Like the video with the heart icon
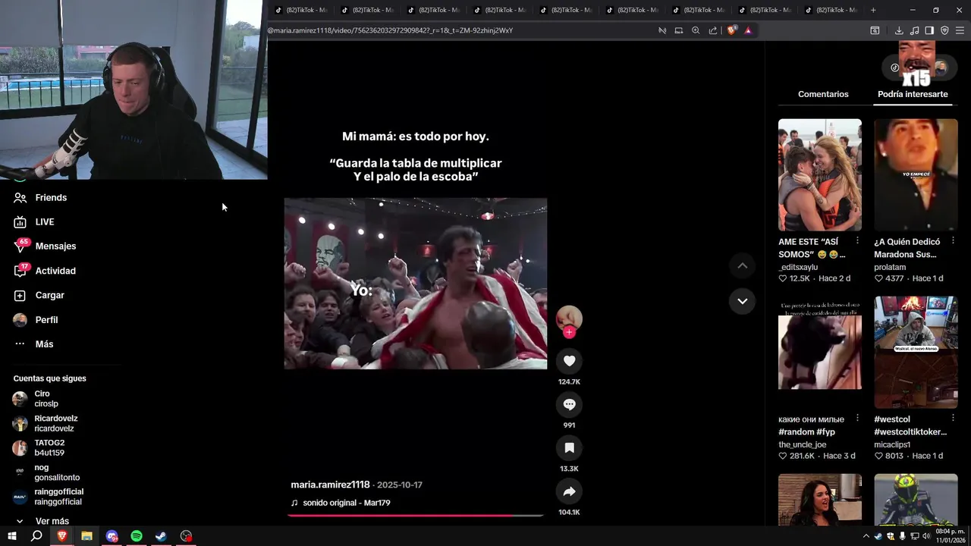971x546 pixels. [569, 361]
